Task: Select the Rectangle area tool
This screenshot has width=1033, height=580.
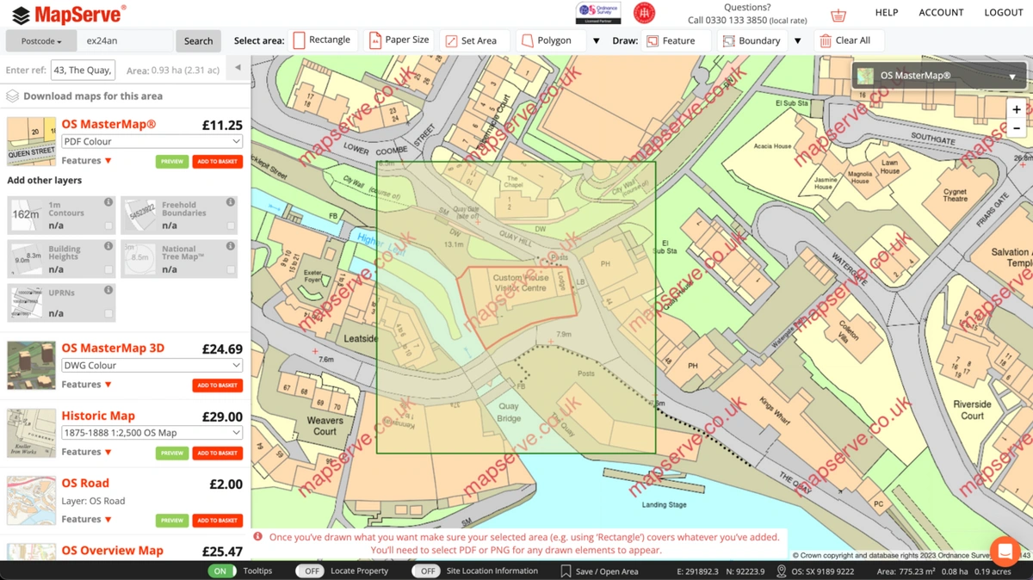Action: [322, 40]
